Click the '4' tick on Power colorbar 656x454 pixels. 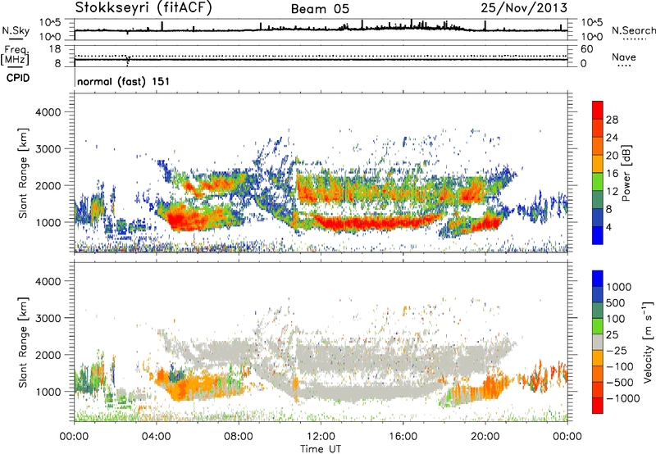[608, 227]
